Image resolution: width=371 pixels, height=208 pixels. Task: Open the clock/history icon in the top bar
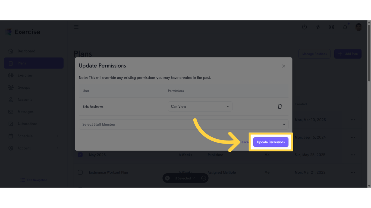point(304,27)
